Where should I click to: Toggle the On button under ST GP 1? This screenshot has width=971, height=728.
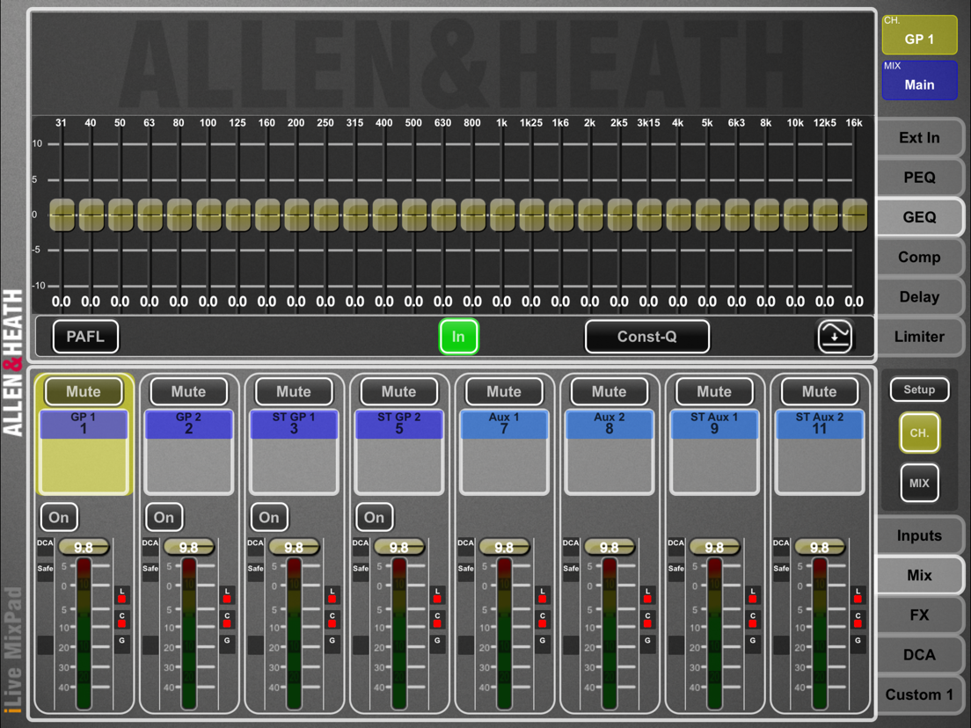coord(269,517)
